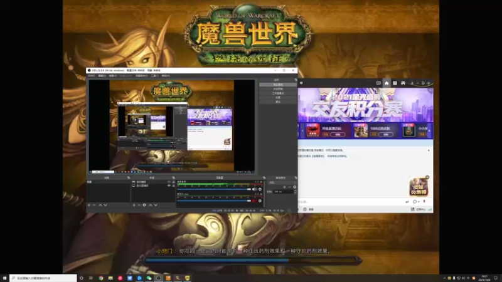Image resolution: width=502 pixels, height=282 pixels.
Task: Click microphone icon beside chat input
Action: 424,202
